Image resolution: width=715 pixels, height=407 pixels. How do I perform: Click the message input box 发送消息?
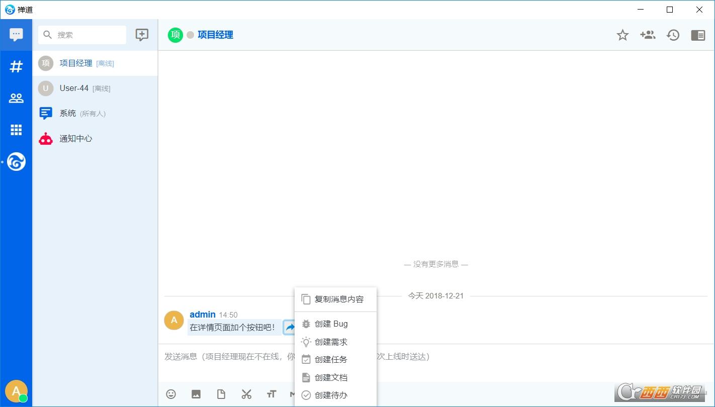[436, 363]
